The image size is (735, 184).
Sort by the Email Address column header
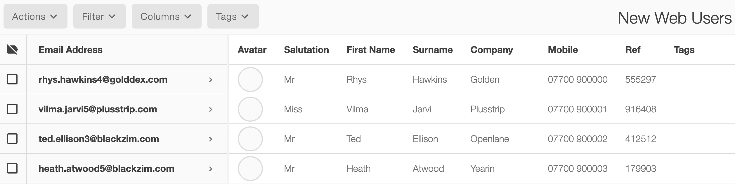(70, 50)
